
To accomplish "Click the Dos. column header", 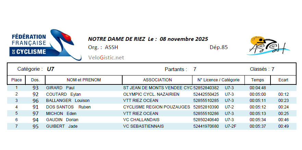I will 35,80.
